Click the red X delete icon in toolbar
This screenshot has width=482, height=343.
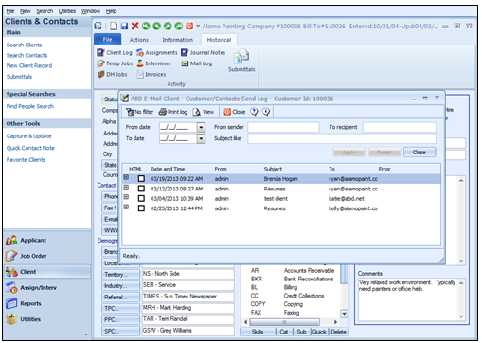pyautogui.click(x=134, y=26)
